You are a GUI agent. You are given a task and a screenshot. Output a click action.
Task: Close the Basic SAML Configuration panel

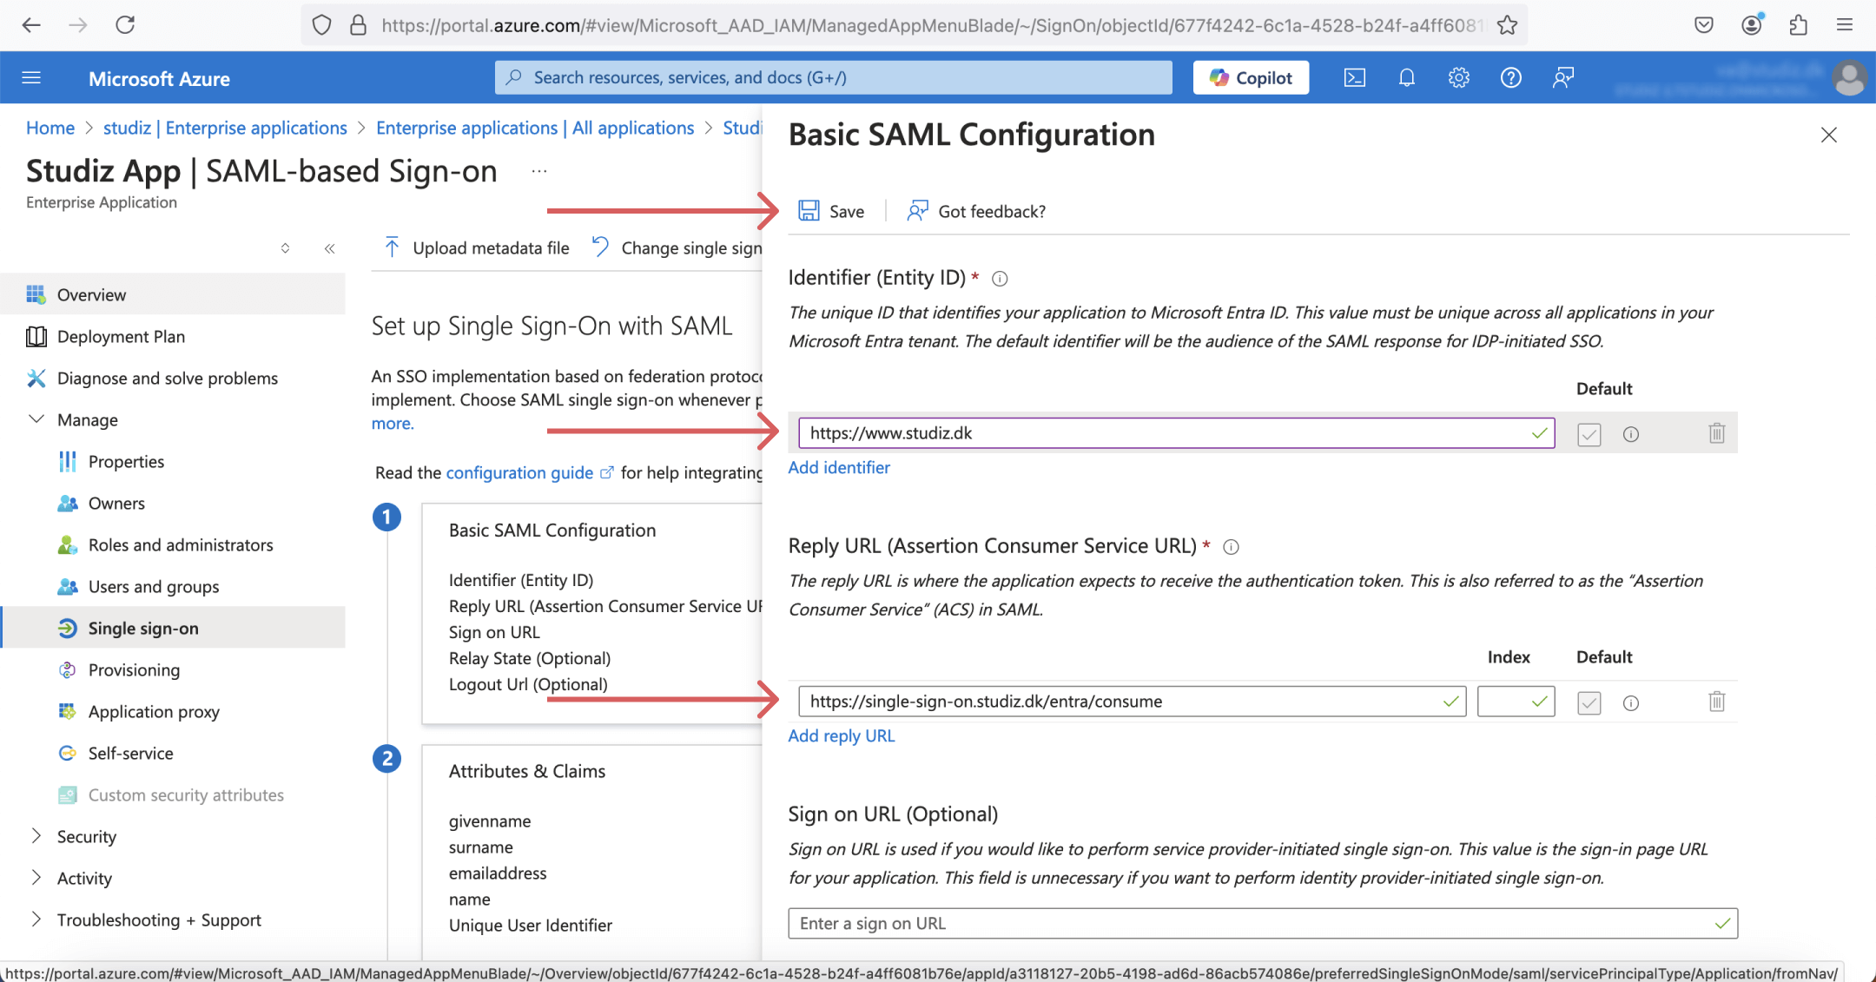(x=1828, y=135)
